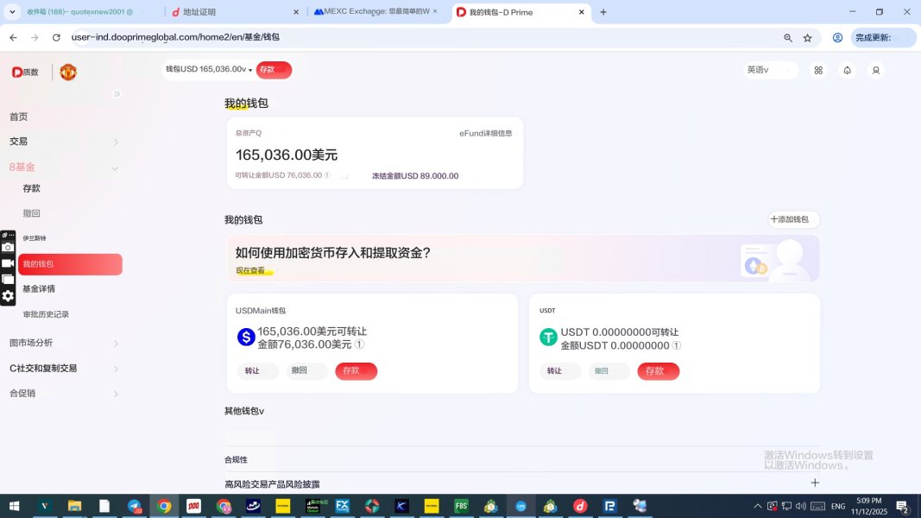
Task: Click 转让 in USDT wallet card
Action: (x=560, y=370)
